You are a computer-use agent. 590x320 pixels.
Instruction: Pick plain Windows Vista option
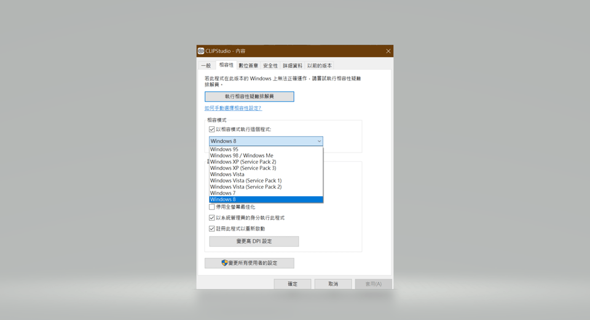point(266,174)
